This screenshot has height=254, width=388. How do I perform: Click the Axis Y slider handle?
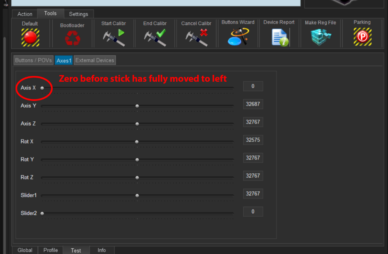coord(137,106)
